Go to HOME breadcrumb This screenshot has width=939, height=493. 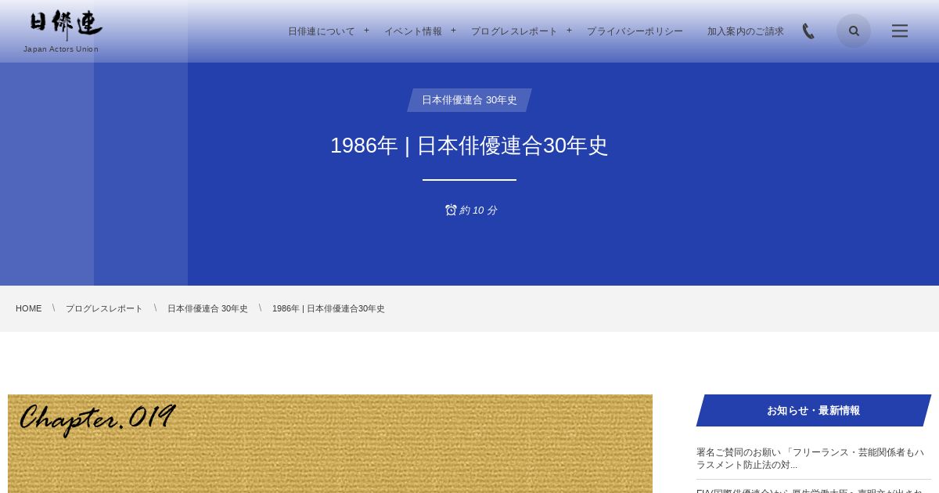29,308
